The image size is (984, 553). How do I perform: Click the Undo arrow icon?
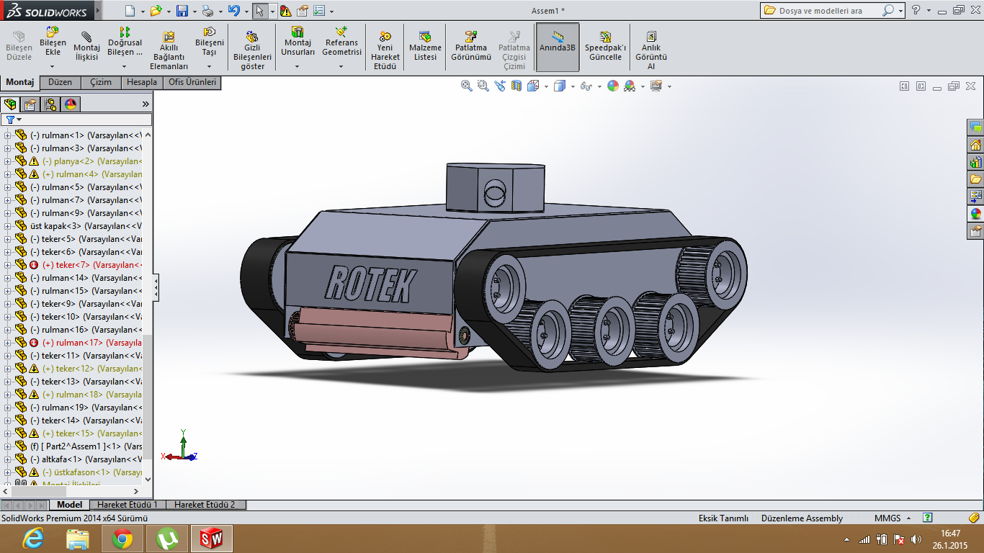[233, 11]
